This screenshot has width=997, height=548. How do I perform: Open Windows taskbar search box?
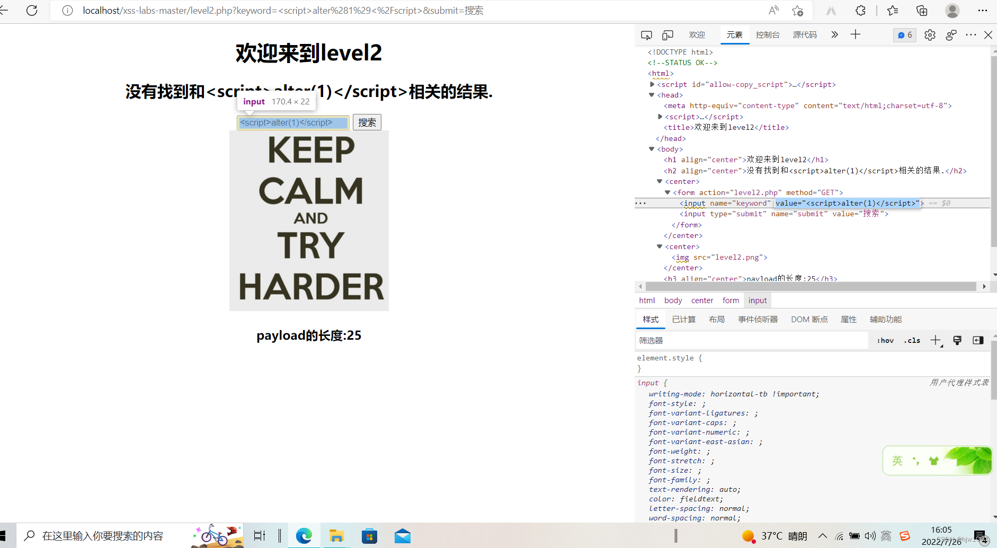(x=130, y=536)
